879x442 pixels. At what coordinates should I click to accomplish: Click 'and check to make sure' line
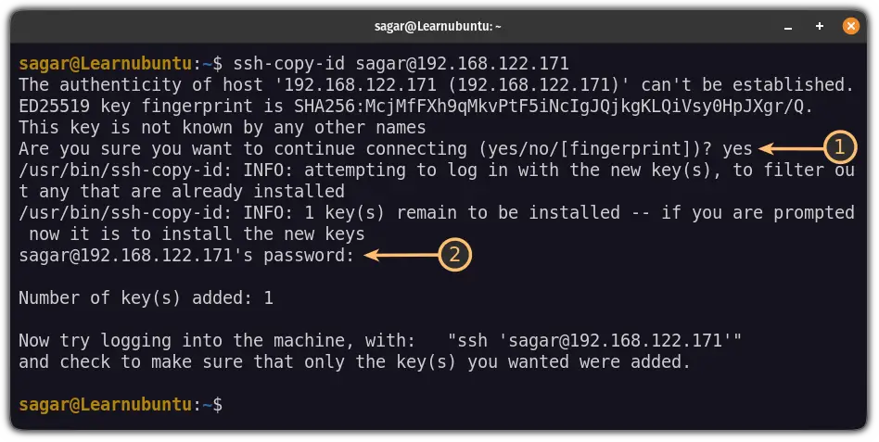tap(354, 362)
